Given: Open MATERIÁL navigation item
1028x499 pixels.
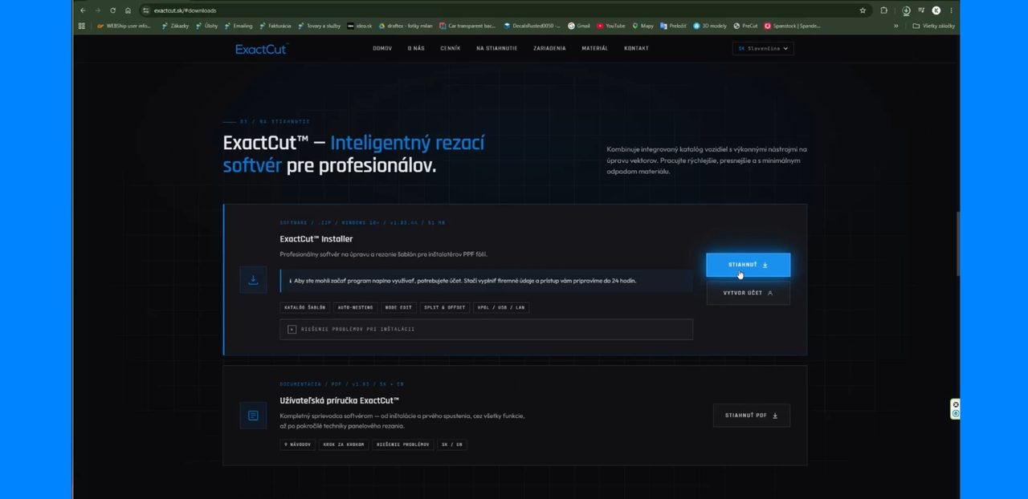Looking at the screenshot, I should (595, 48).
